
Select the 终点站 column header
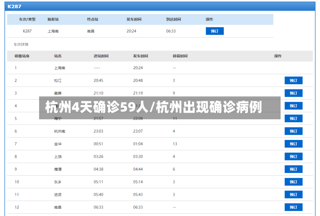click(x=92, y=19)
